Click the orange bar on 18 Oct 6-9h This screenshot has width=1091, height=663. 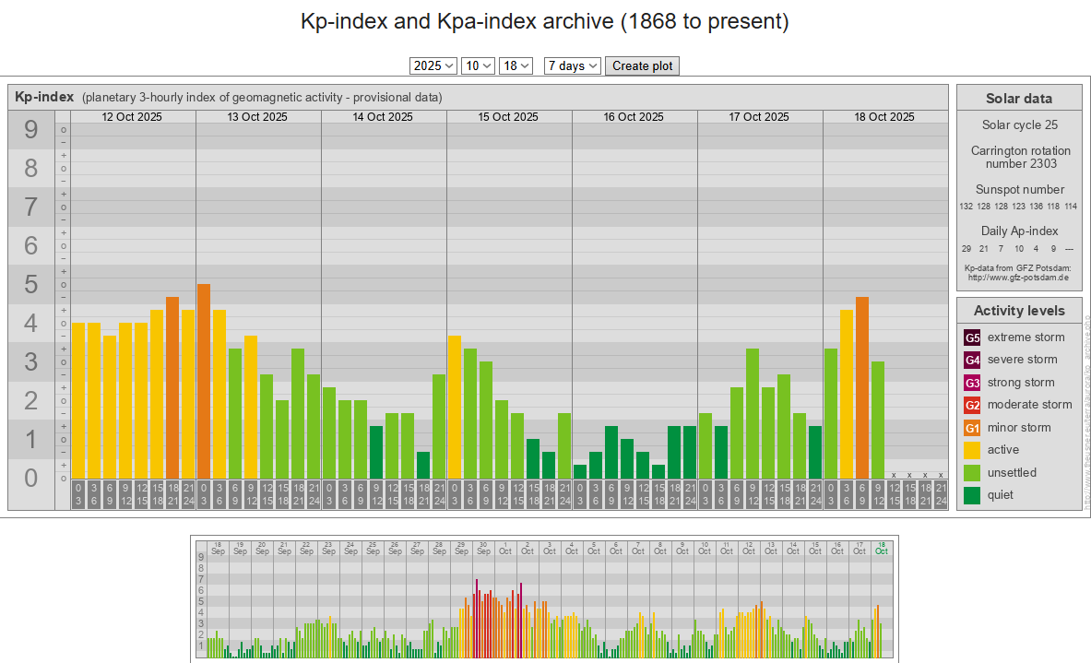862,388
